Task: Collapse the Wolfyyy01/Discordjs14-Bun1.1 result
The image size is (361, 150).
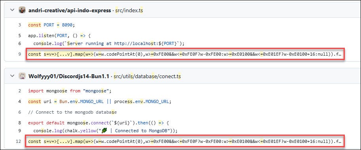Action: (x=12, y=76)
